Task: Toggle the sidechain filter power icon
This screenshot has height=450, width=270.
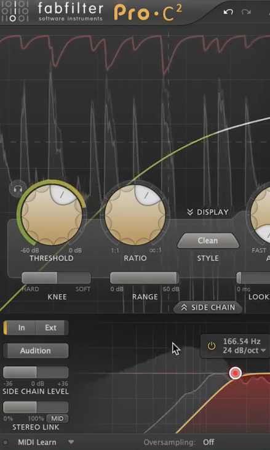Action: [x=212, y=346]
